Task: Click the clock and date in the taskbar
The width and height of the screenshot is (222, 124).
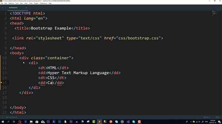Action: click(x=213, y=122)
